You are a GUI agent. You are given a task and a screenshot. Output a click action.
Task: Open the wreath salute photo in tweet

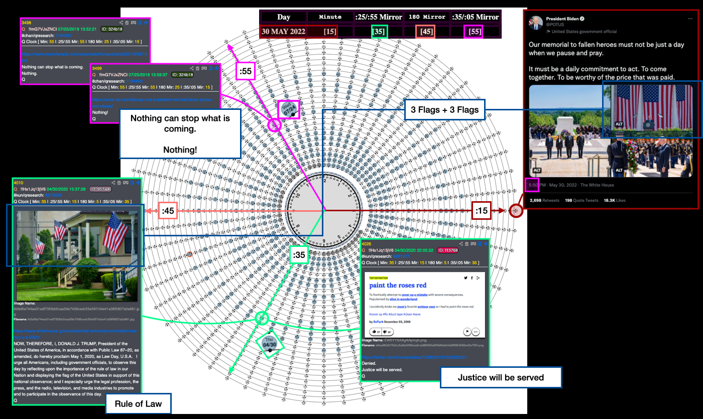click(x=652, y=154)
